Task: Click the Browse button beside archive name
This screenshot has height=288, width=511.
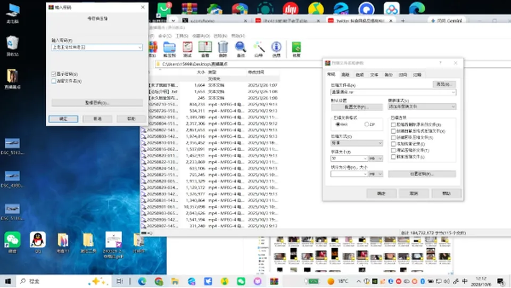Action: (x=444, y=85)
